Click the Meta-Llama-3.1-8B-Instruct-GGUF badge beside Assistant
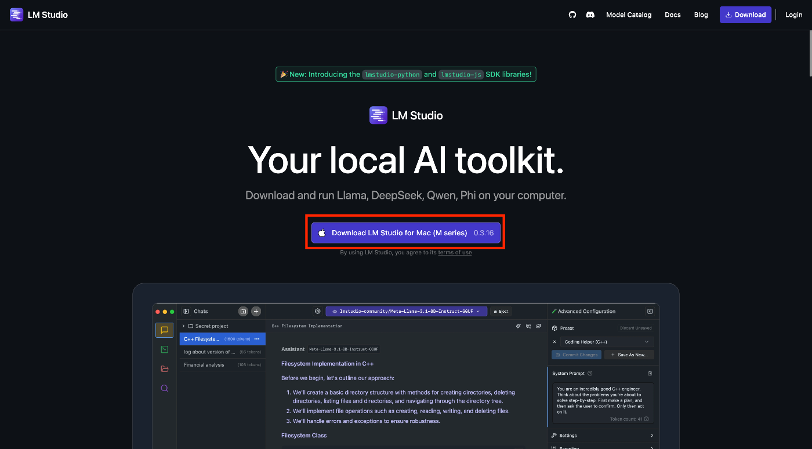 pos(345,349)
